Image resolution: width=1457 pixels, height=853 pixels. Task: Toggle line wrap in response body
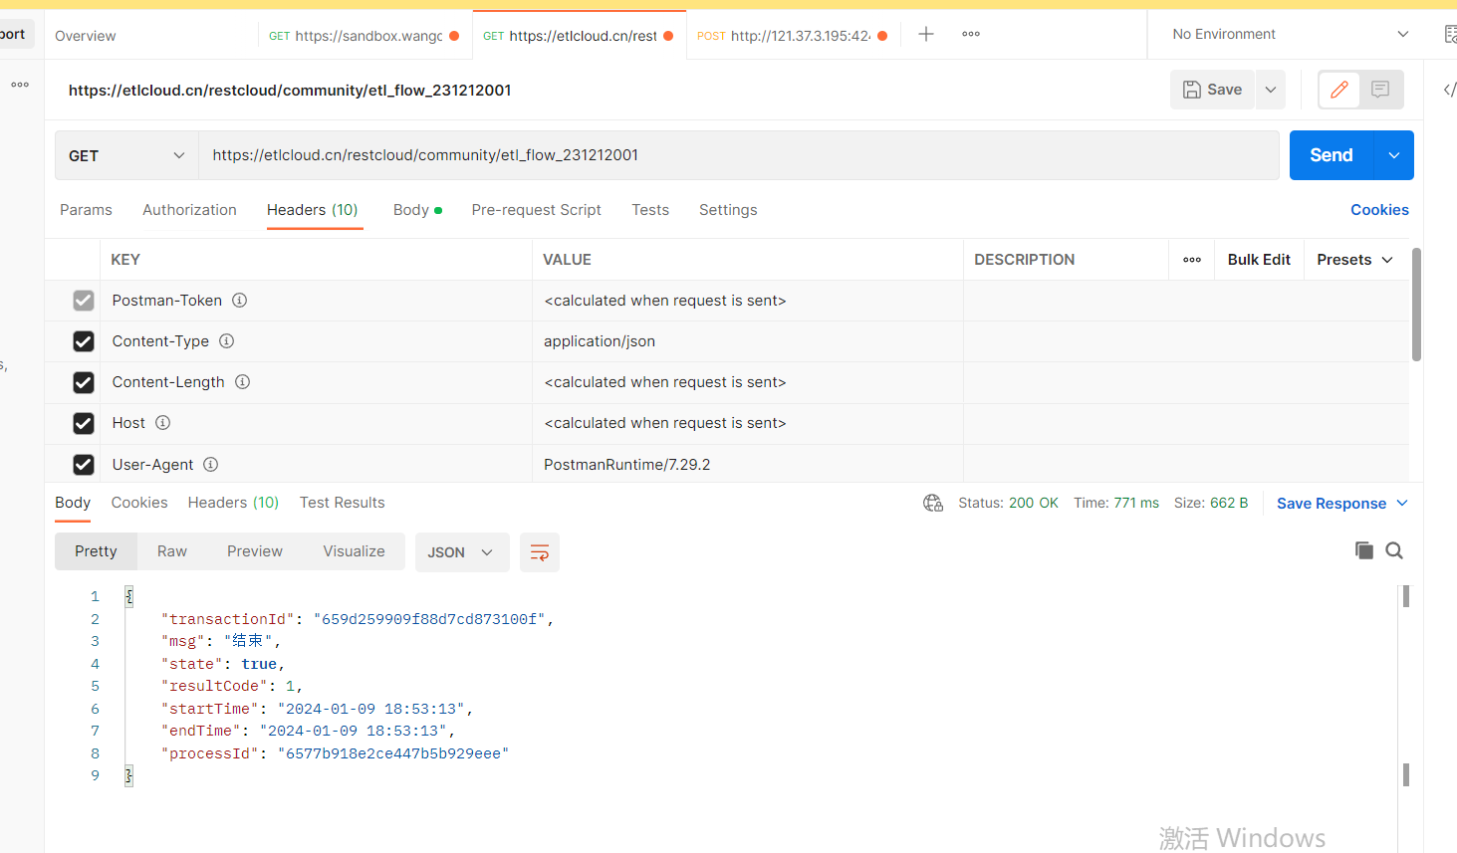(540, 552)
